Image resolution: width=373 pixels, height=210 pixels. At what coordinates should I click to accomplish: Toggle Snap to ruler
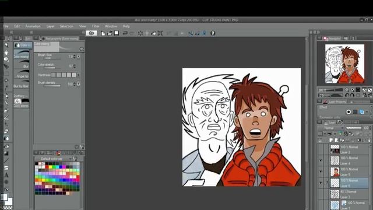(x=191, y=33)
